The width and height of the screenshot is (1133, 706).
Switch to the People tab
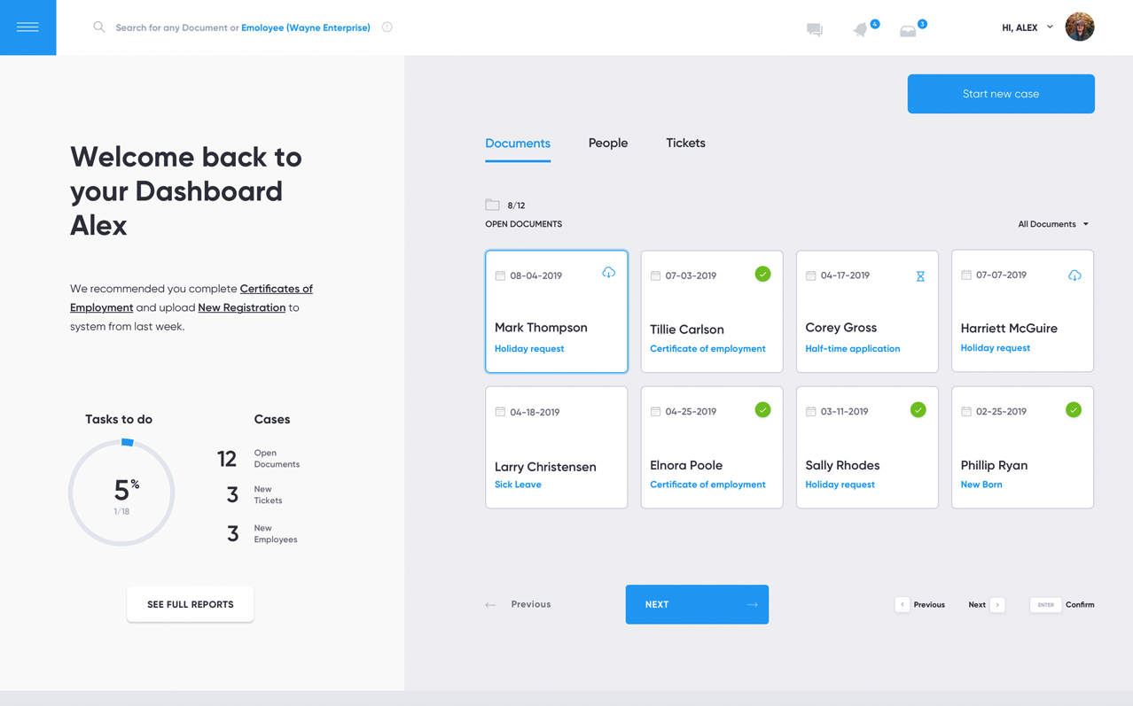click(608, 144)
